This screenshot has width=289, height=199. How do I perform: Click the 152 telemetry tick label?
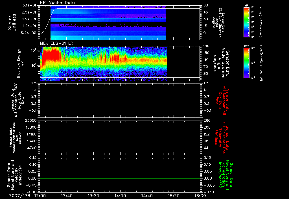[207, 134]
